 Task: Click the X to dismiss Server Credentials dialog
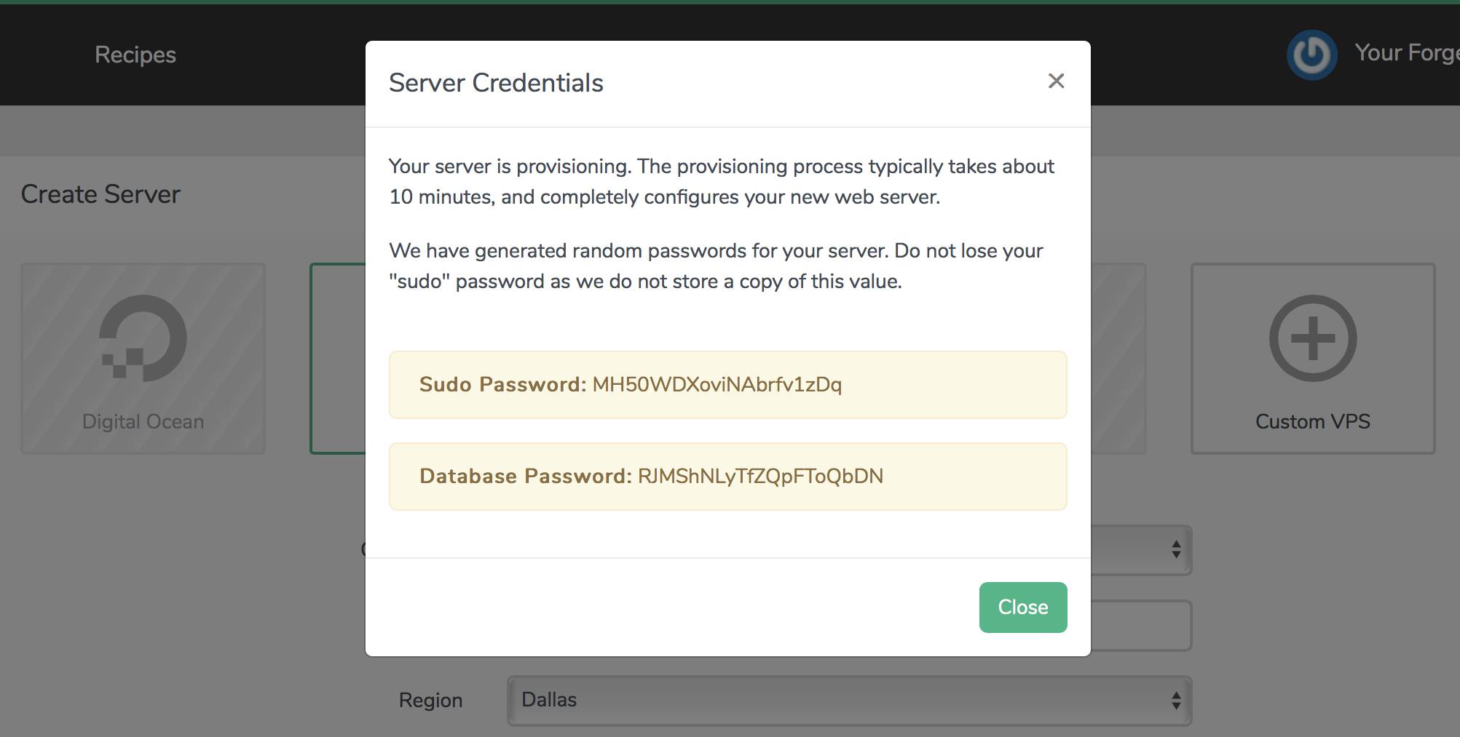click(x=1056, y=81)
